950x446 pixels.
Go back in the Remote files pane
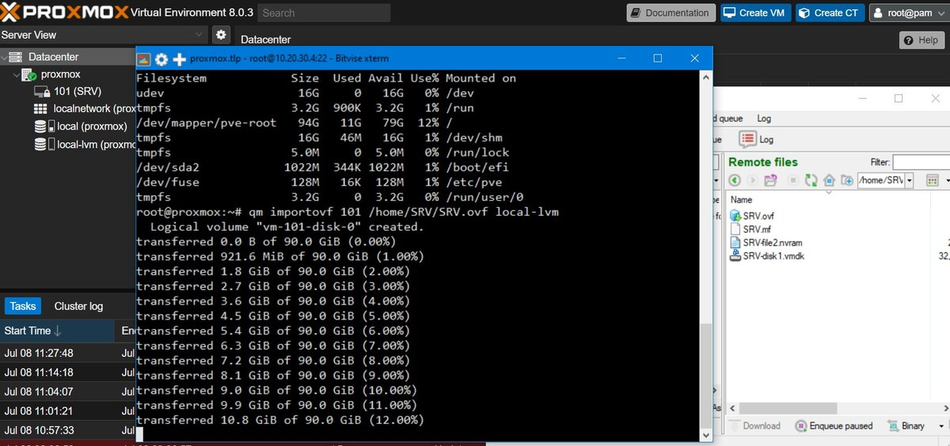tap(735, 180)
